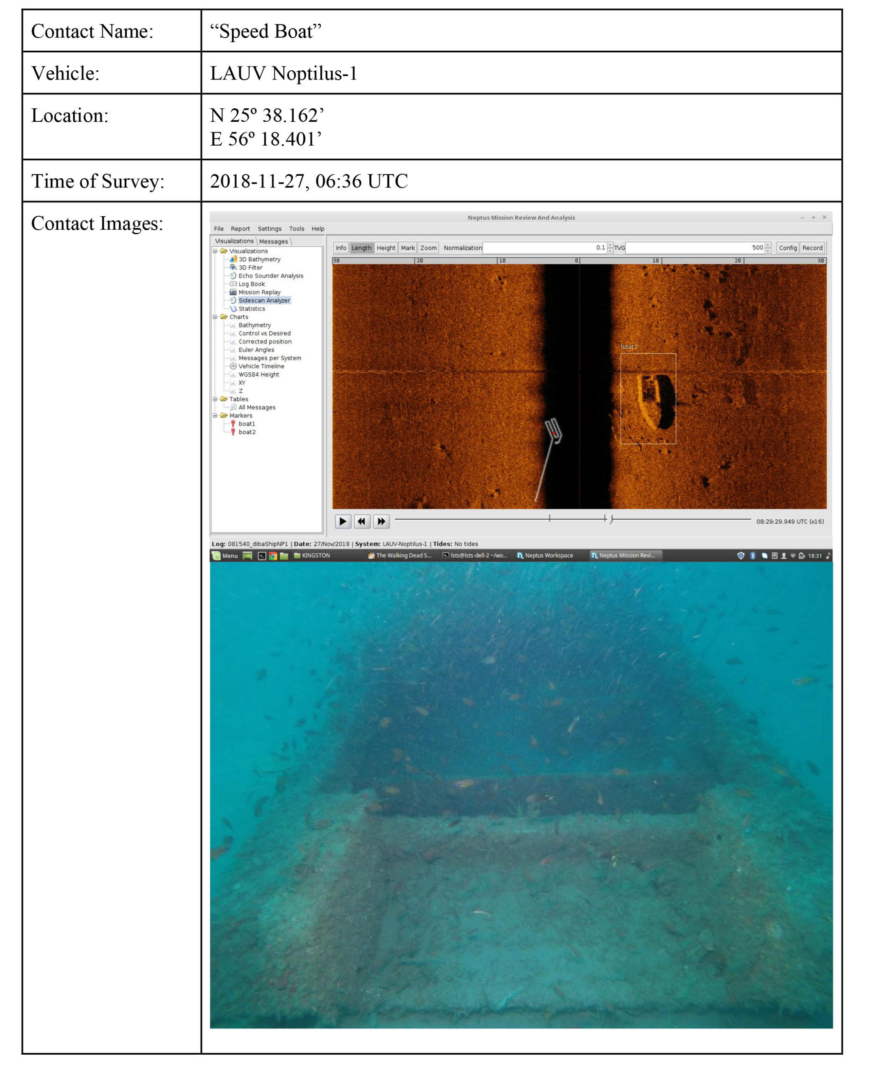
Task: Open the Log Book entry
Action: tap(251, 284)
